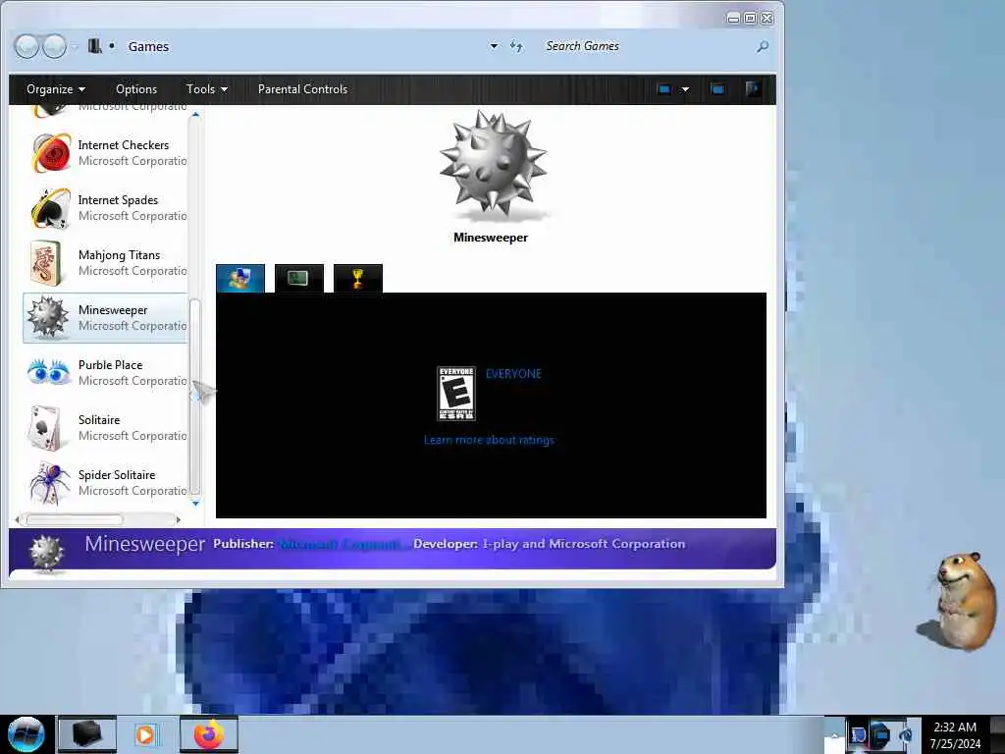
Task: Switch to the statistics tab with trophy icon
Action: point(357,278)
